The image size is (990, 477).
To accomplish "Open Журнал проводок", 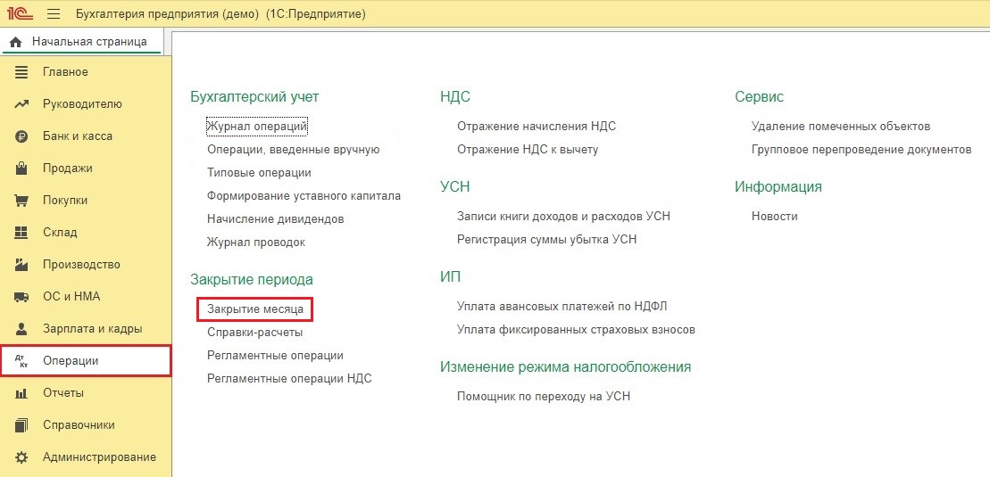I will tap(256, 242).
